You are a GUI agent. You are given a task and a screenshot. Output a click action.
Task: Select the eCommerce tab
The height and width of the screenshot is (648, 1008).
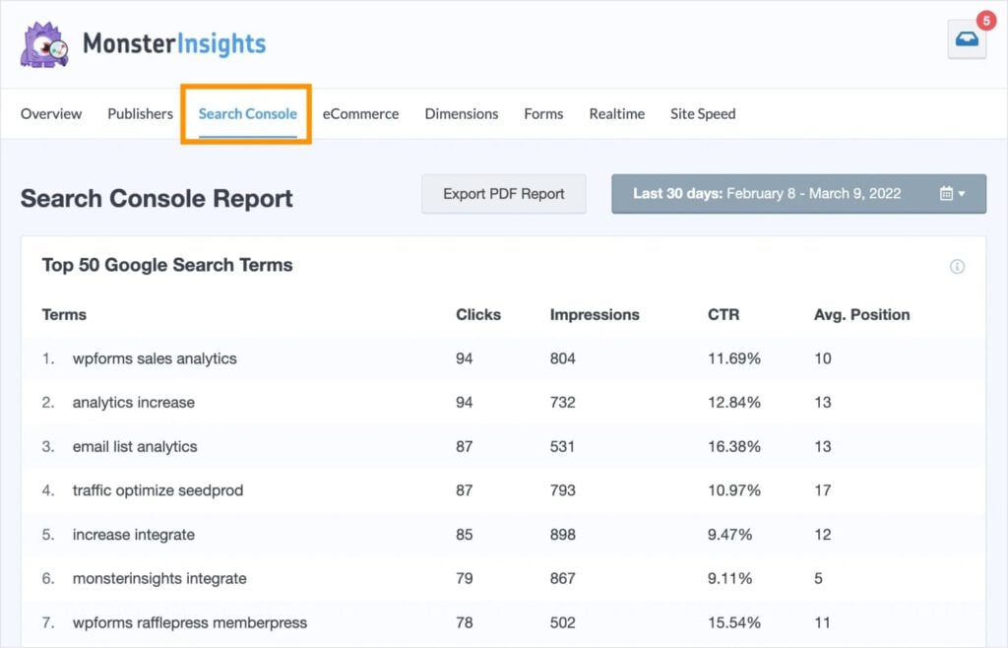click(x=360, y=113)
